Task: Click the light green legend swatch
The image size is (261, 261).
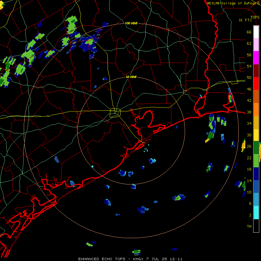Action: pos(256,161)
